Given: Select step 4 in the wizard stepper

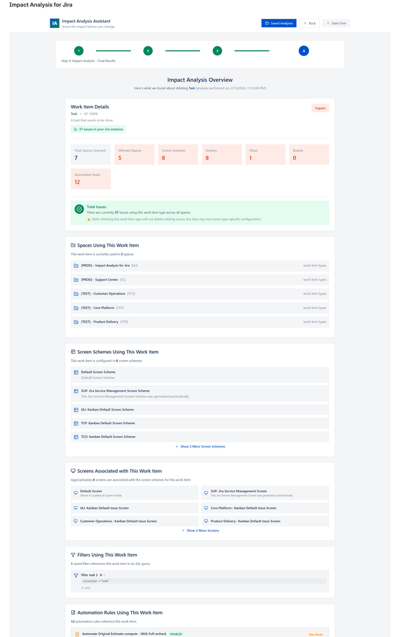Looking at the screenshot, I should [x=304, y=50].
